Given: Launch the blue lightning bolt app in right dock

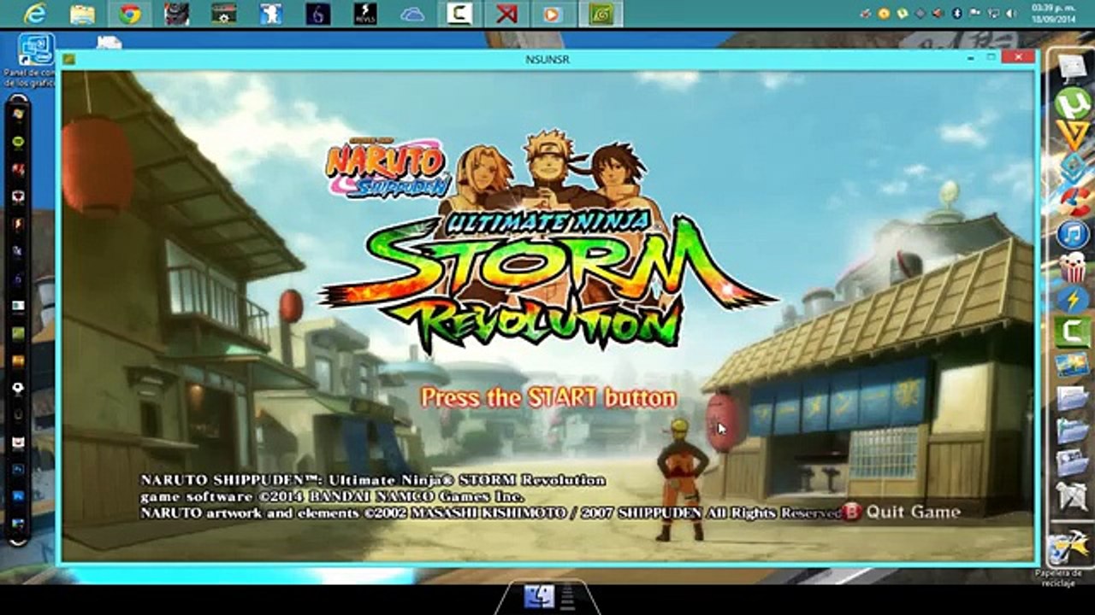Looking at the screenshot, I should click(x=1073, y=299).
